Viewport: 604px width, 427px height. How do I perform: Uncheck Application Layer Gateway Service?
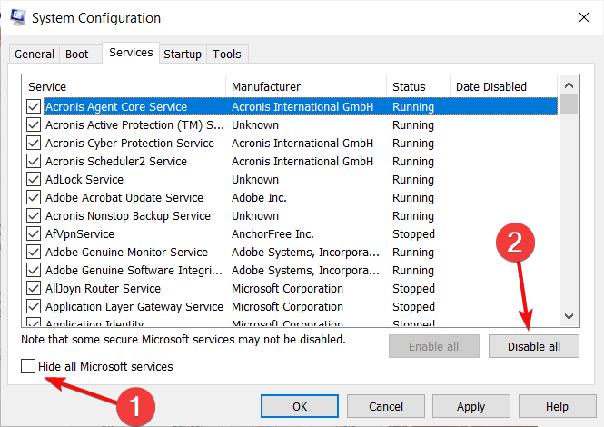pyautogui.click(x=34, y=306)
